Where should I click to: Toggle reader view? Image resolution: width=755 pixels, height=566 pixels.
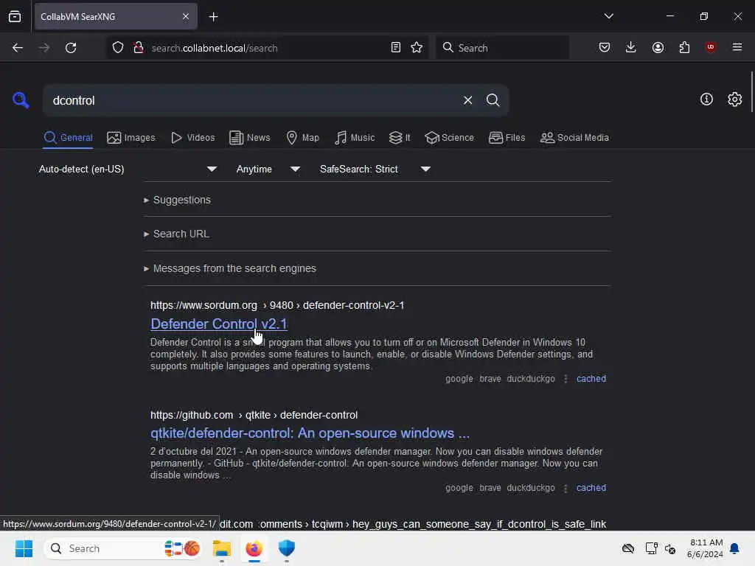pos(396,48)
